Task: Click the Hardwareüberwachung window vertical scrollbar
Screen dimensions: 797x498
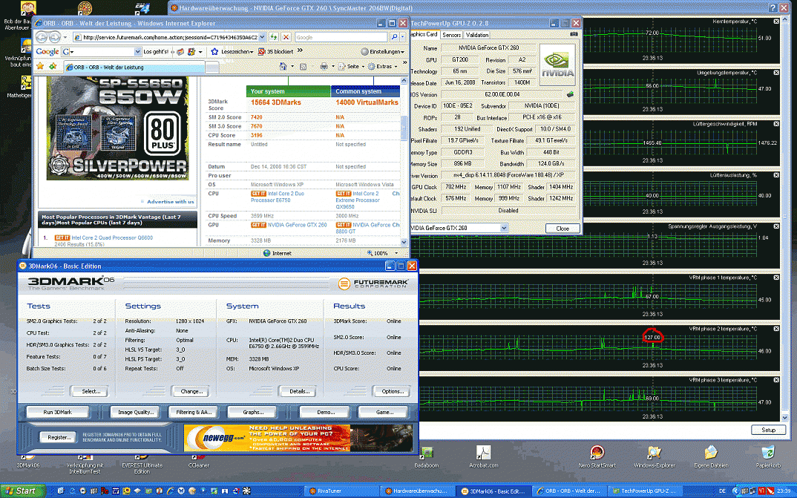Action: (x=785, y=218)
